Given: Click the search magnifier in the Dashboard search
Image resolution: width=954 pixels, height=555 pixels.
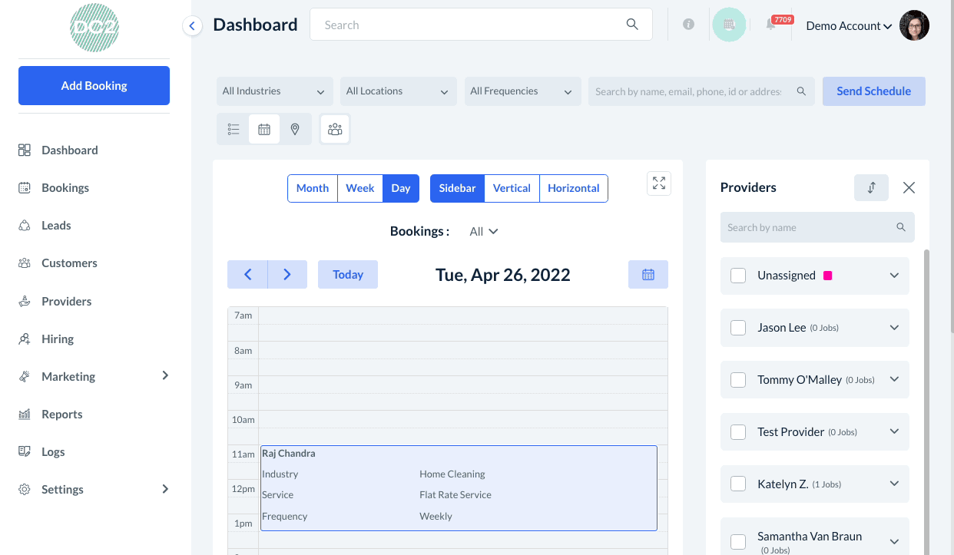Looking at the screenshot, I should point(632,25).
